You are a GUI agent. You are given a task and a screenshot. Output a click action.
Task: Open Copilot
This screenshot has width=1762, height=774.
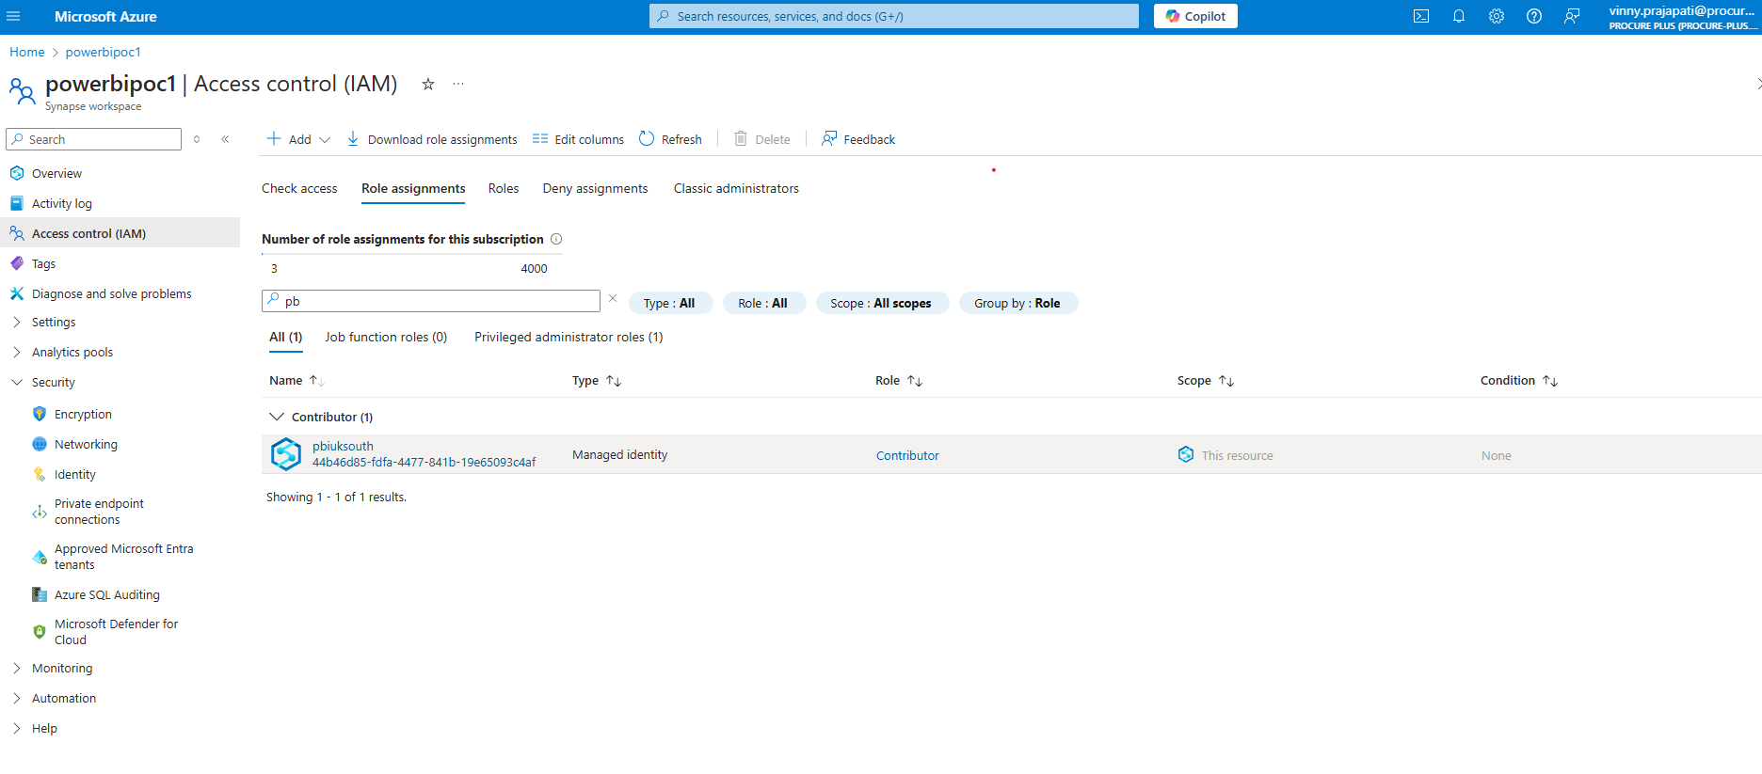pyautogui.click(x=1195, y=16)
